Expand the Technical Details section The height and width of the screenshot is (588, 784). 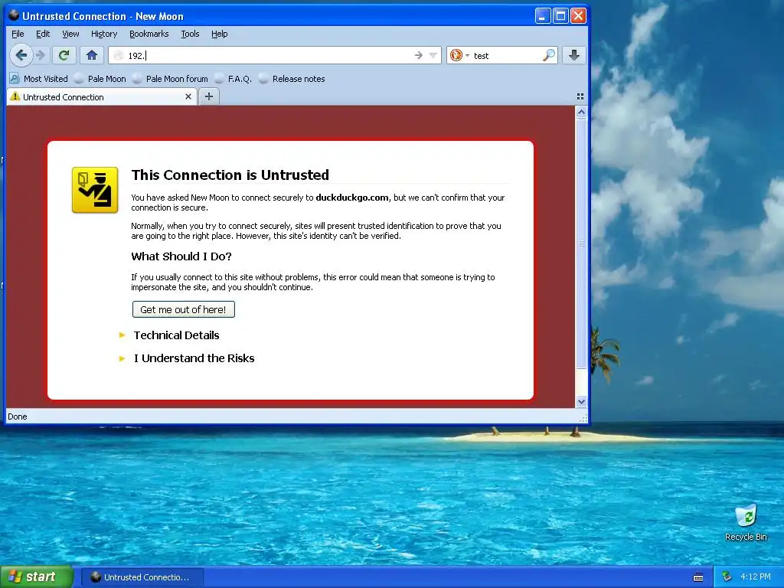pos(176,335)
